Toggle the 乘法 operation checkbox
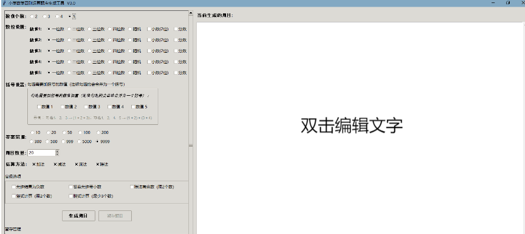525x234 pixels. pos(77,164)
